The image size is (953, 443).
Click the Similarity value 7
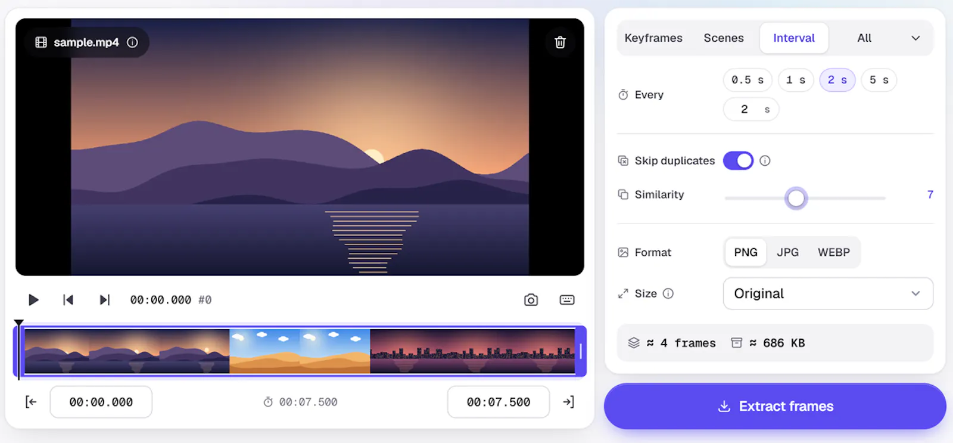[x=930, y=194]
